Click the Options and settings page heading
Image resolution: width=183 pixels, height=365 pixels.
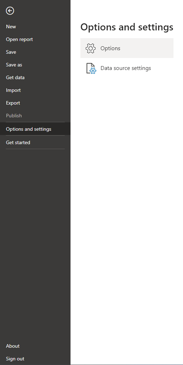point(127,27)
